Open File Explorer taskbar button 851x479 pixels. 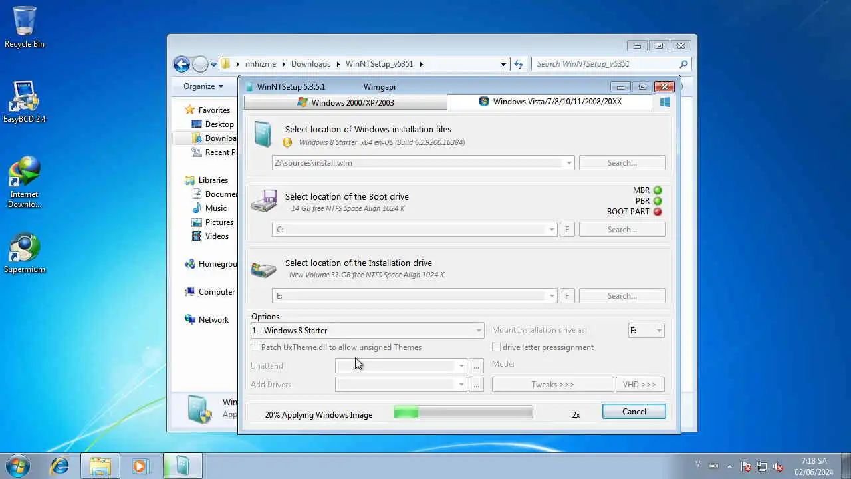100,466
